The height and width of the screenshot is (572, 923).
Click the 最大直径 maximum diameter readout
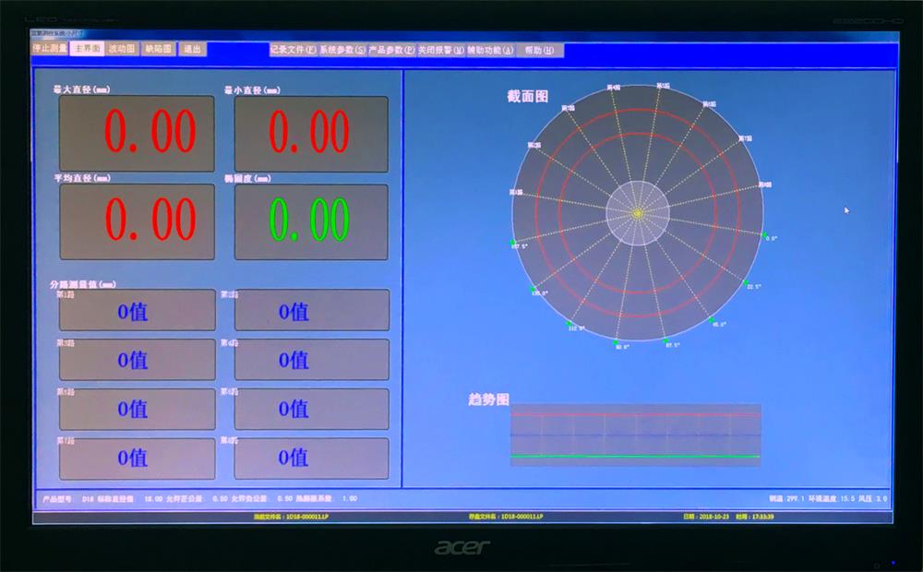[x=138, y=134]
